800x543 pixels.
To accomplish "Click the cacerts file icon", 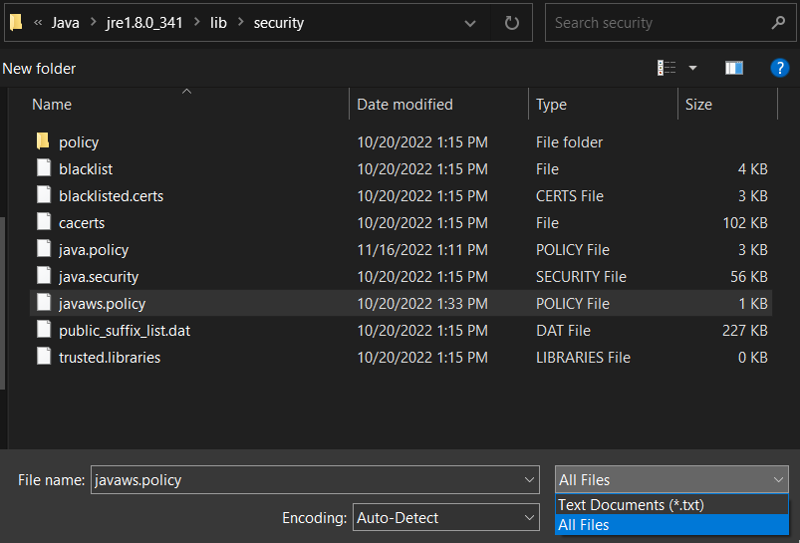I will click(44, 222).
